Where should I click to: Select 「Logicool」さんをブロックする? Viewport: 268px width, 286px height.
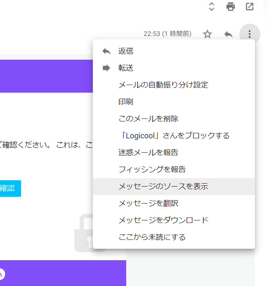point(174,136)
